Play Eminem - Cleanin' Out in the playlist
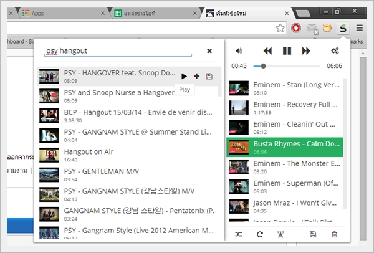The width and height of the screenshot is (374, 253). [x=285, y=128]
